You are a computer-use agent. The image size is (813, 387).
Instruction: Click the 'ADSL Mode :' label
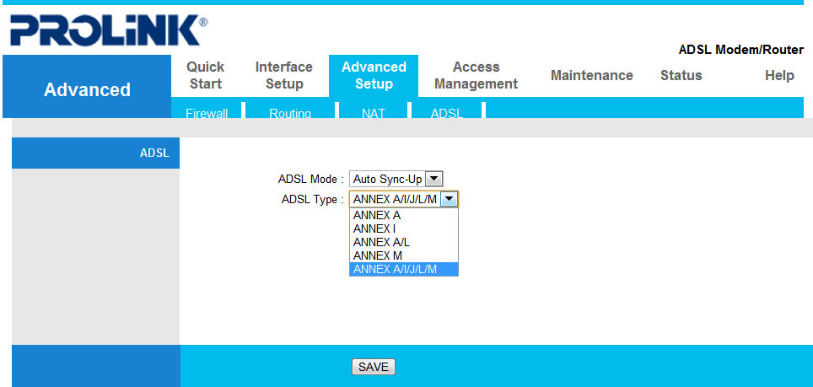click(x=311, y=180)
